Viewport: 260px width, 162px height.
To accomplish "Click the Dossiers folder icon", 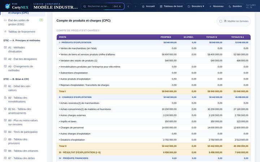I will click(189, 6).
